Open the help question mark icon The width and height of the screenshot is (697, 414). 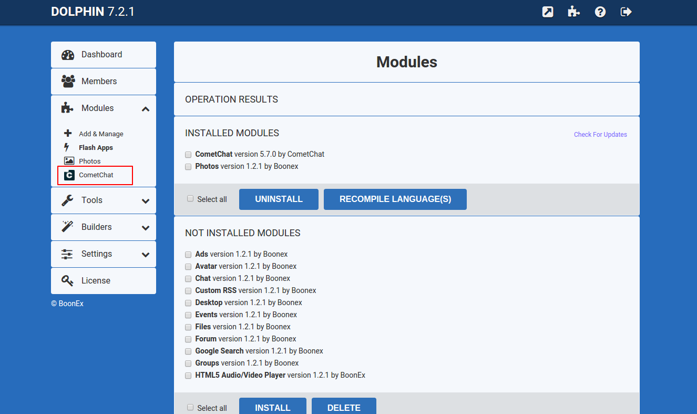600,12
